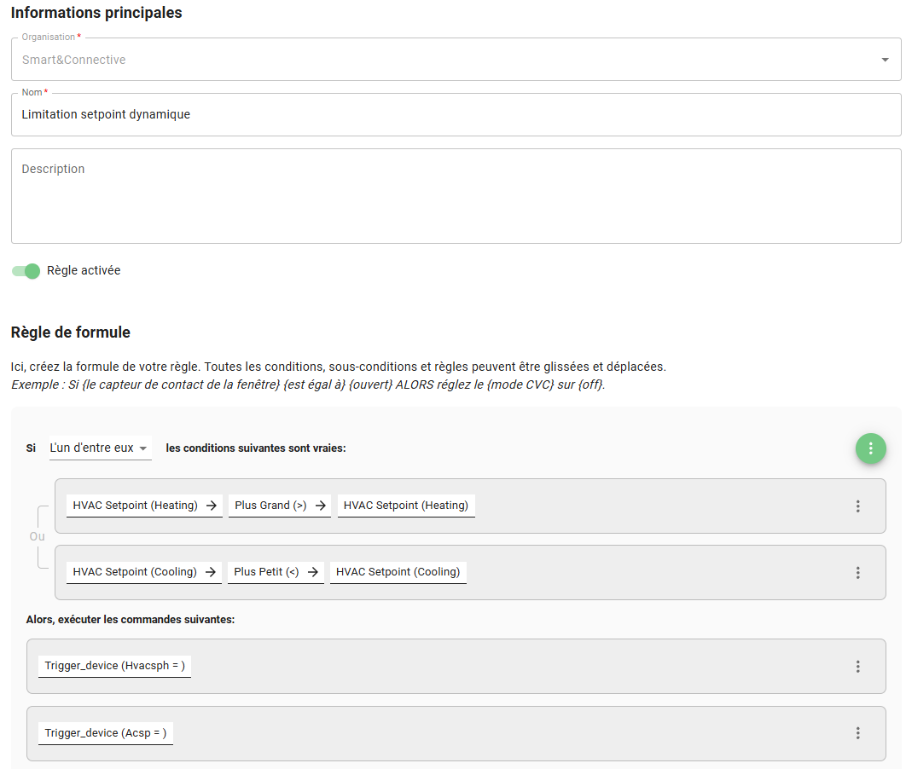Click arrow after Plus Grand (>) operator
906x769 pixels.
click(321, 506)
